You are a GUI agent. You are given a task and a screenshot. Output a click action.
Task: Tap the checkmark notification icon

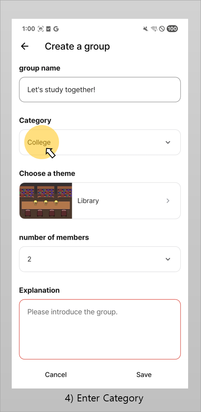coord(48,29)
